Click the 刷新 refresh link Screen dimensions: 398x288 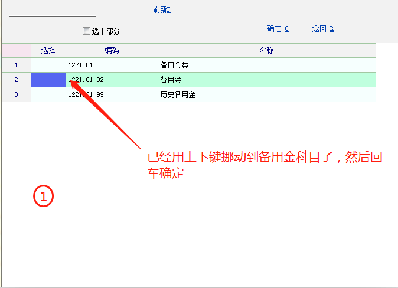pos(161,9)
